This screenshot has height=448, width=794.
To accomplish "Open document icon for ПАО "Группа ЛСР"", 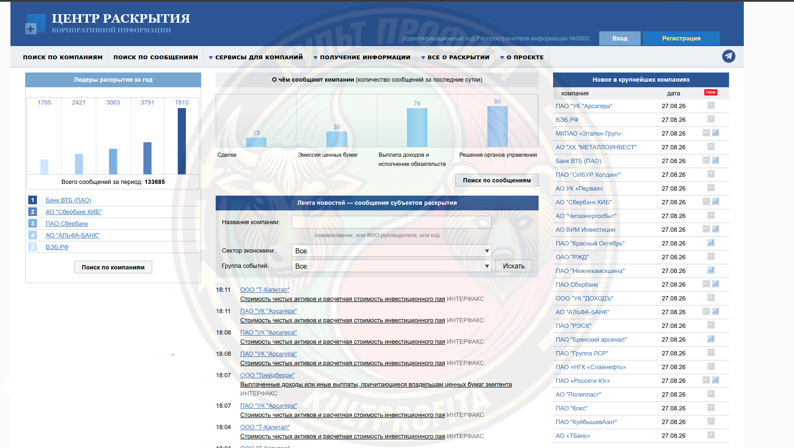I will (x=710, y=352).
